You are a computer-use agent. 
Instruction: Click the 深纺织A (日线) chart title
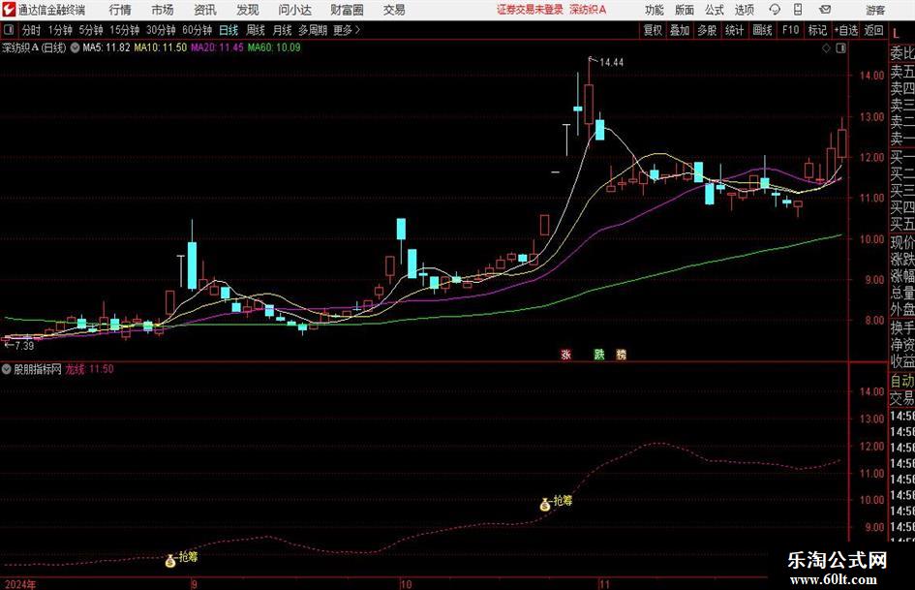[x=34, y=47]
